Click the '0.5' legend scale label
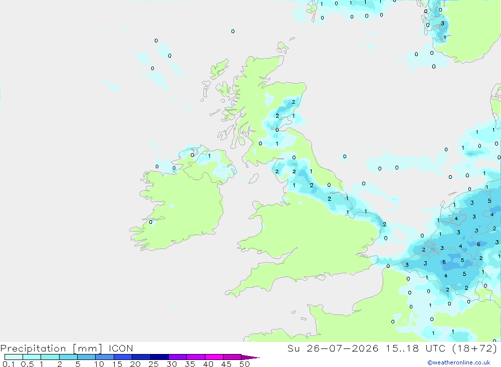The height and width of the screenshot is (367, 501). click(x=27, y=364)
